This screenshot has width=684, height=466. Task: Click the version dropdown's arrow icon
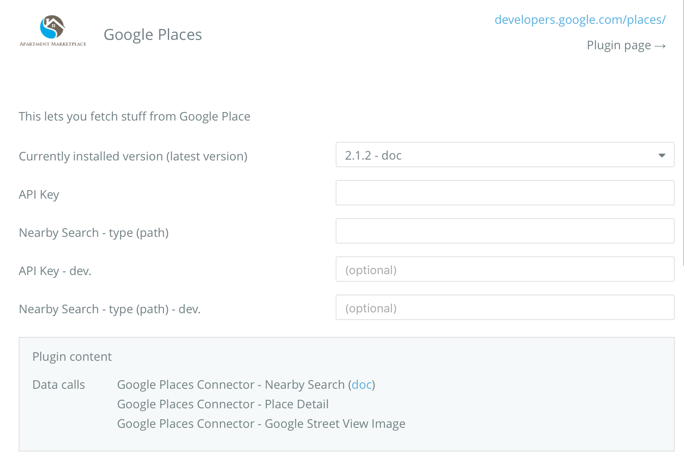point(662,155)
